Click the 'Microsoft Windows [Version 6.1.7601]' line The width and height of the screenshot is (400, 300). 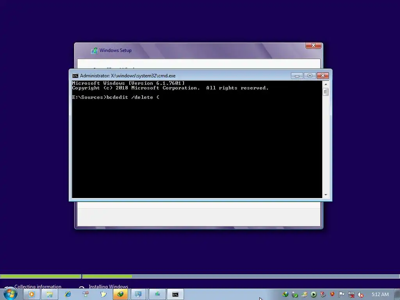point(128,83)
